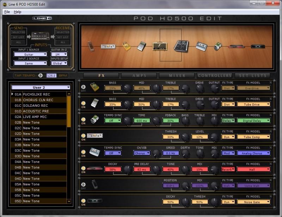
Task: Open the User 2 set list dropdown
Action: [x=41, y=87]
